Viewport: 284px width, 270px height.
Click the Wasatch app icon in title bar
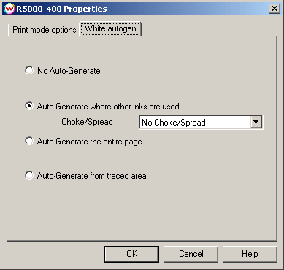coord(9,9)
